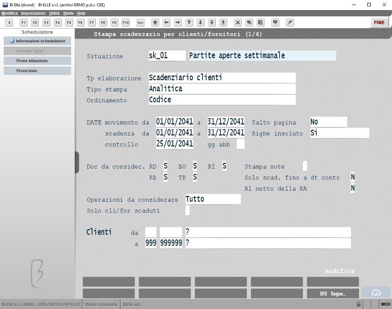This screenshot has width=392, height=309.
Task: Click the speedometer icon at bottom right
Action: pos(376,293)
